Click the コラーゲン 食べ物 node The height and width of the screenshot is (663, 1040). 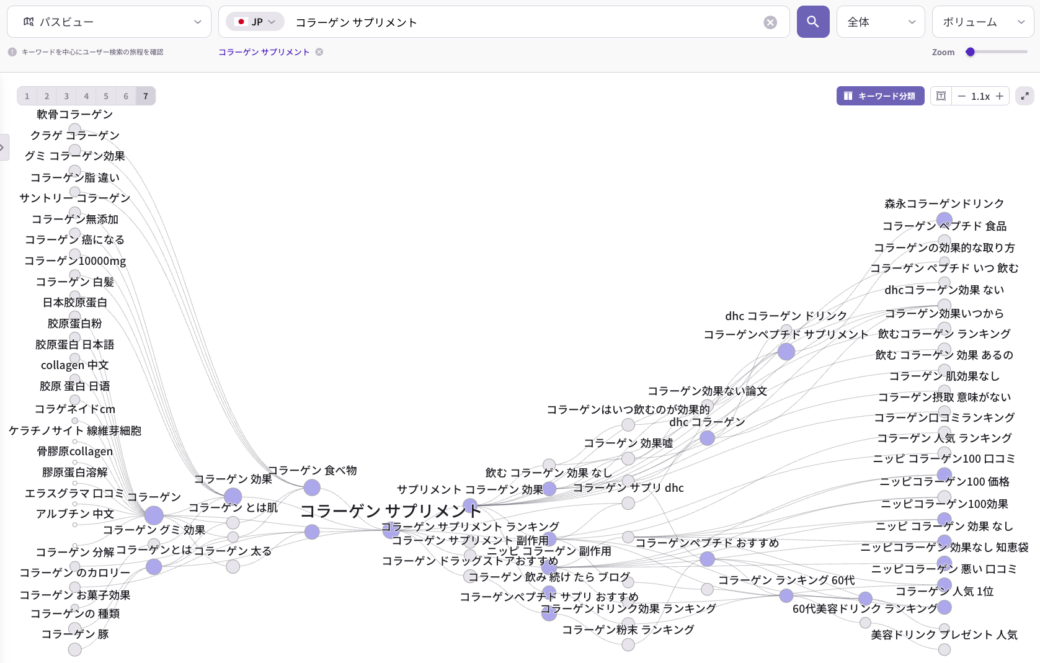[x=312, y=487]
